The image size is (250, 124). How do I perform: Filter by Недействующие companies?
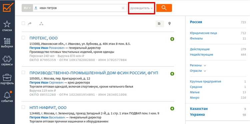click(202, 55)
